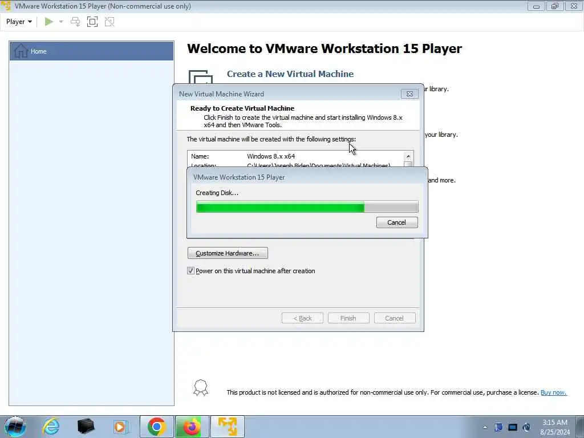Click the volume speaker tray icon
Screen dimensions: 584x438
(x=526, y=427)
